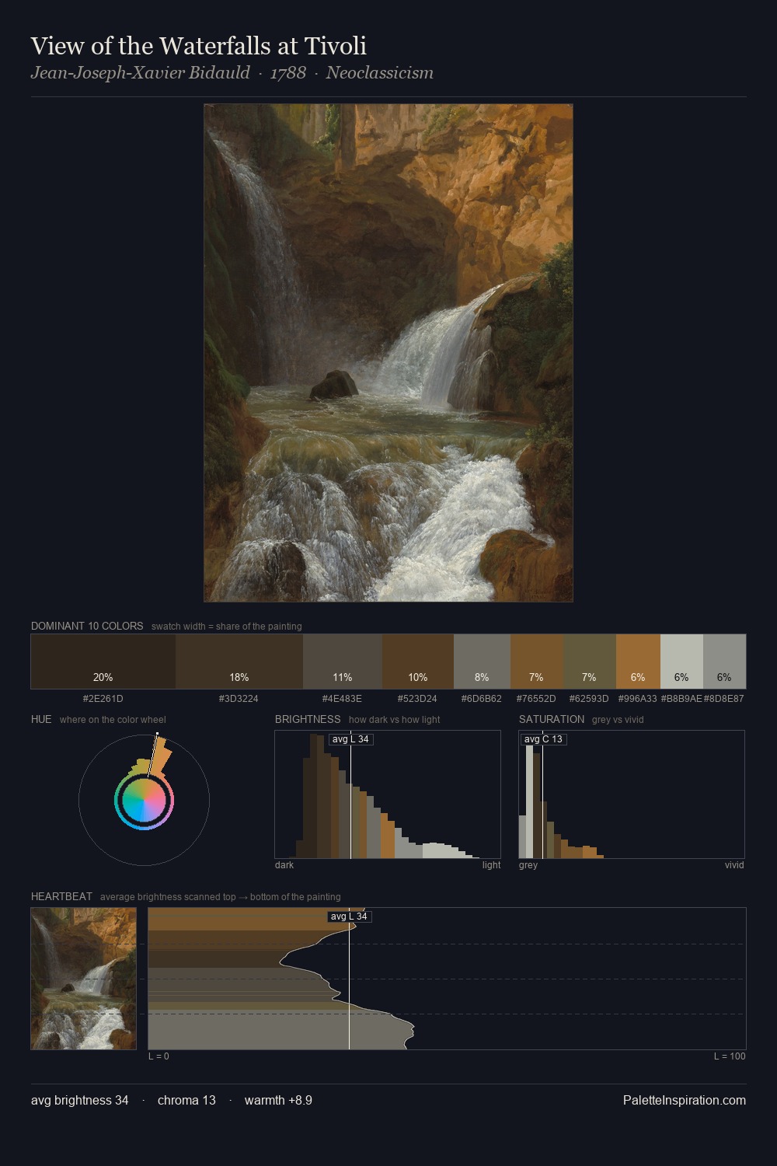The image size is (777, 1166).
Task: Click the footer warmth +8.9 text
Action: (278, 1100)
